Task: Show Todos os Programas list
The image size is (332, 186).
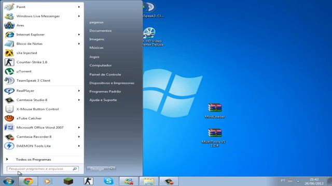Action: click(33, 160)
